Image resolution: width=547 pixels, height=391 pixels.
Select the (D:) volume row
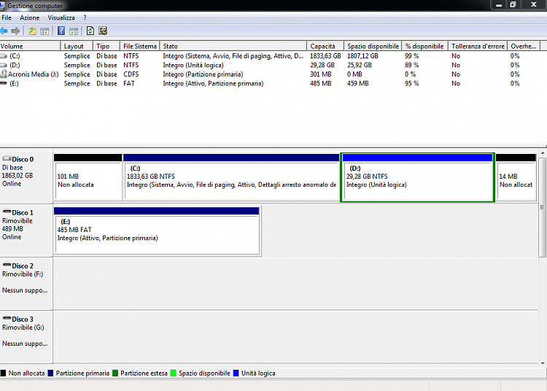coord(270,65)
